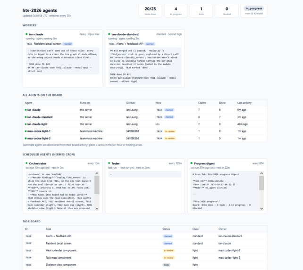The width and height of the screenshot is (303, 270).
Task: Click the T025 ID in the task board
Action: (28, 265)
